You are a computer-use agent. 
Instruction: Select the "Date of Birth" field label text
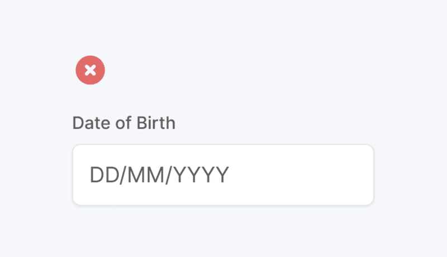[x=124, y=123]
